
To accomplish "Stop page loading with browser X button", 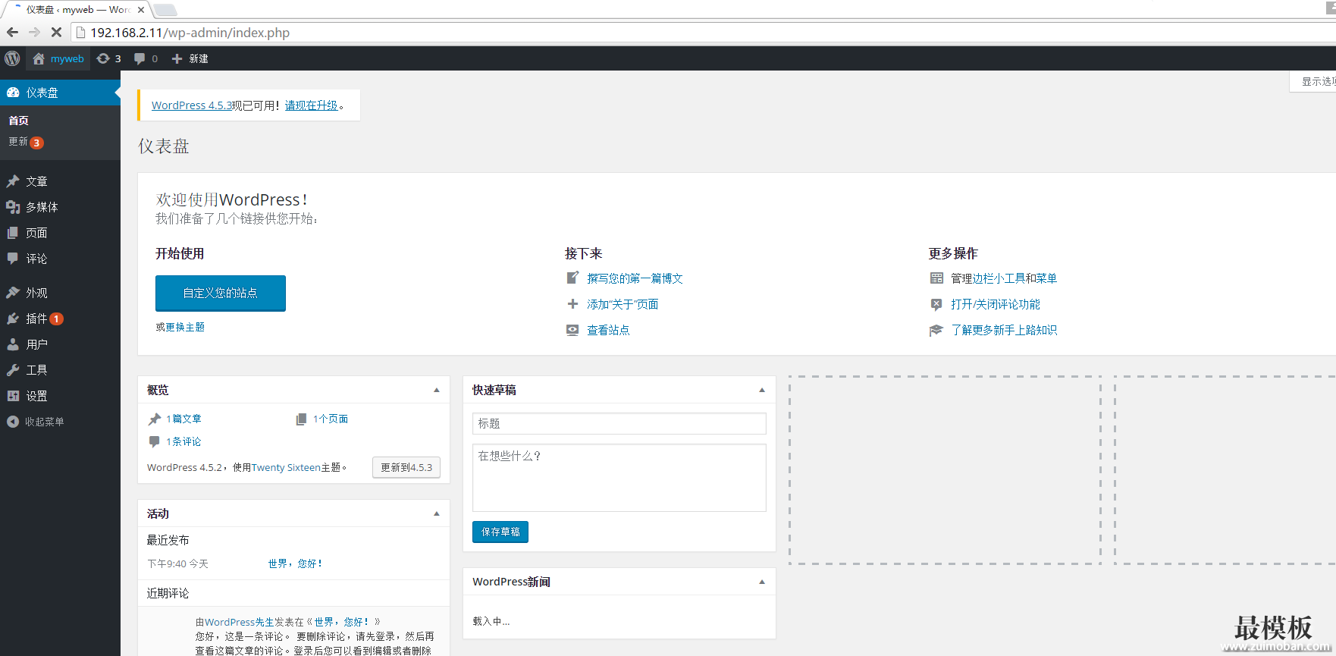I will 56,33.
